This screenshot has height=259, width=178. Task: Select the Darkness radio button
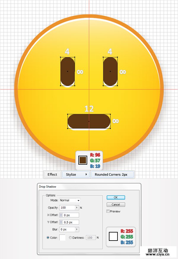click(70, 238)
